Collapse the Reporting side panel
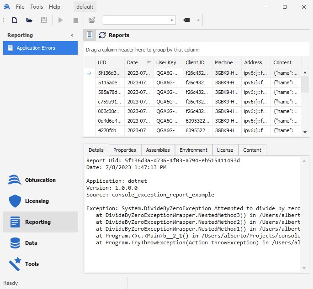313x289 pixels. [x=72, y=35]
